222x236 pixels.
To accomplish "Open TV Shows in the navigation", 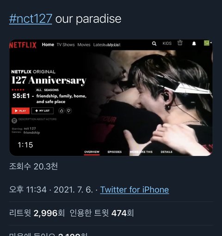I will coord(66,45).
